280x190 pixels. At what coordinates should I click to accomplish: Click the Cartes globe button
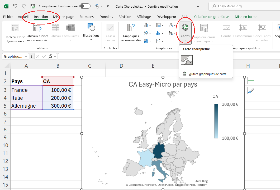[x=185, y=33]
